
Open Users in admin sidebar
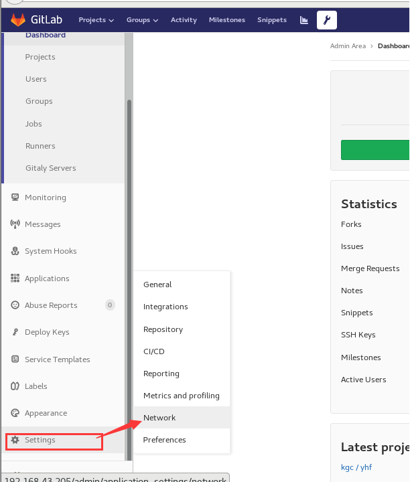click(x=36, y=79)
